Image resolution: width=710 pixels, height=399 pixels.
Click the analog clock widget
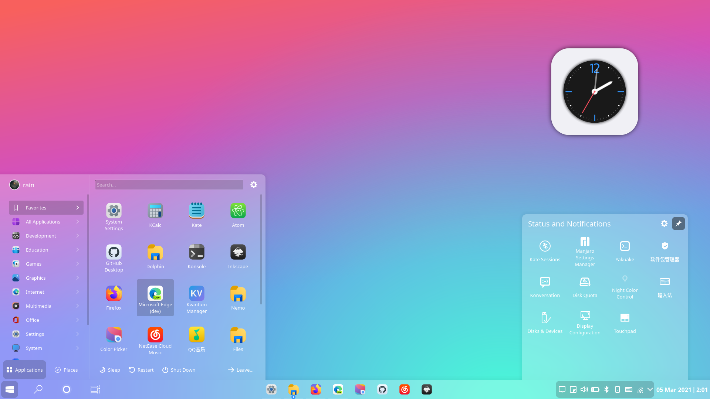point(595,92)
